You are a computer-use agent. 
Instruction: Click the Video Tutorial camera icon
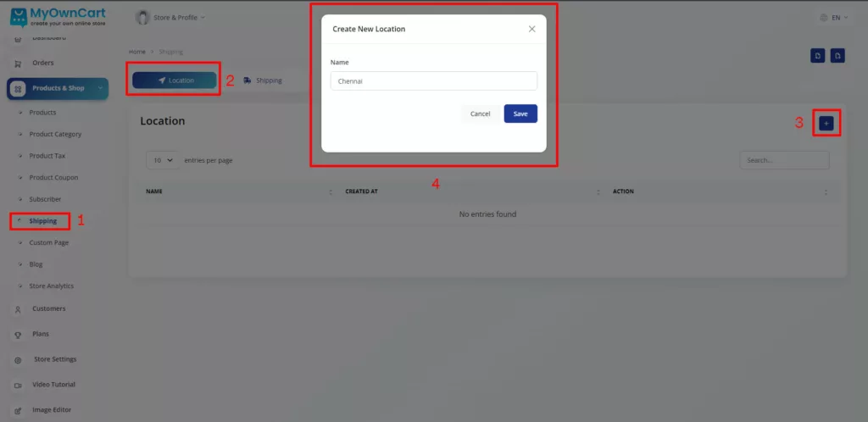tap(18, 386)
